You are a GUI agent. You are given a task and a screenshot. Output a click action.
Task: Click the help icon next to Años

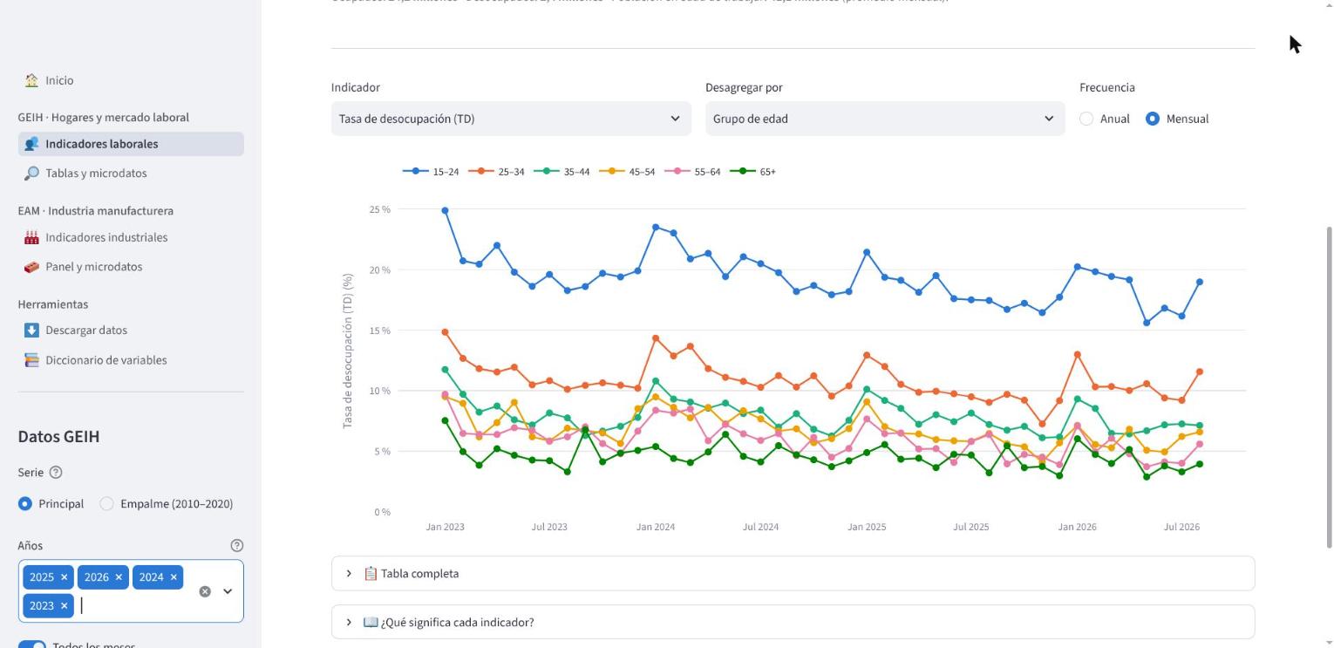[x=236, y=546]
